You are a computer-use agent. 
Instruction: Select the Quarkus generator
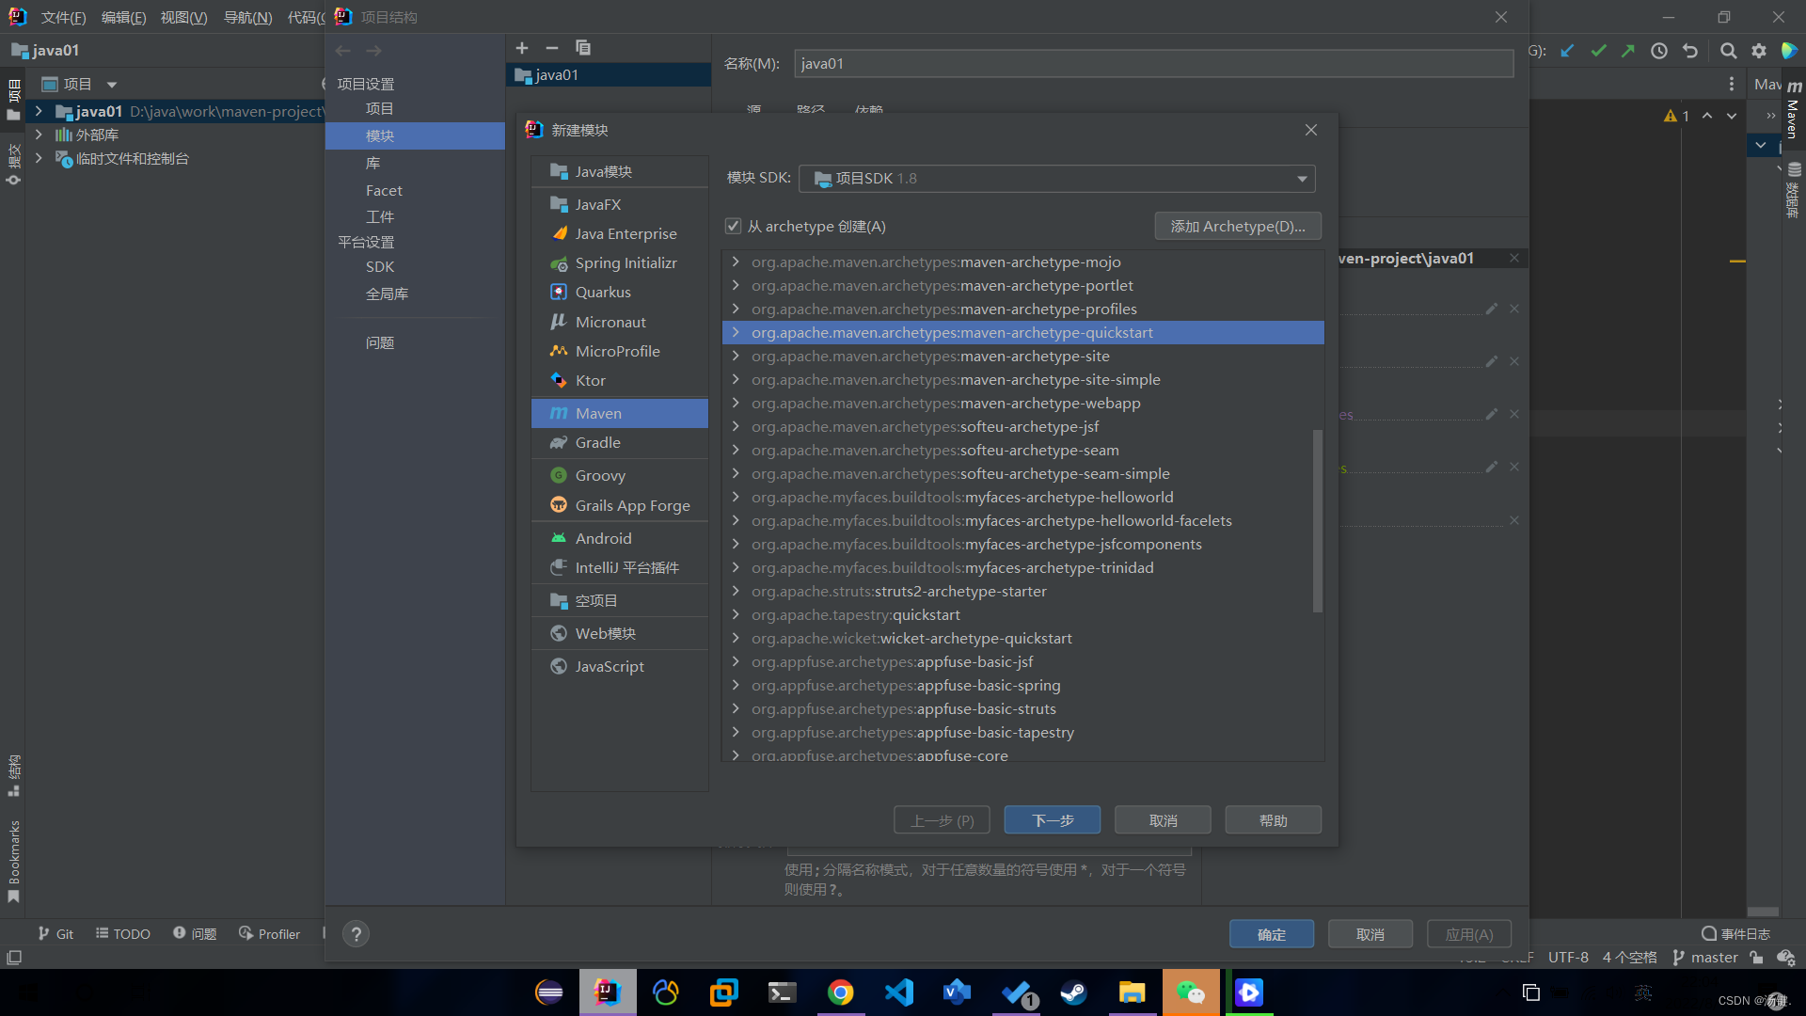click(619, 292)
